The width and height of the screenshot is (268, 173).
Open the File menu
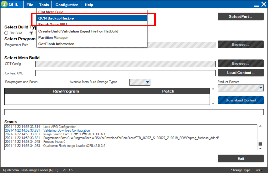coord(30,5)
